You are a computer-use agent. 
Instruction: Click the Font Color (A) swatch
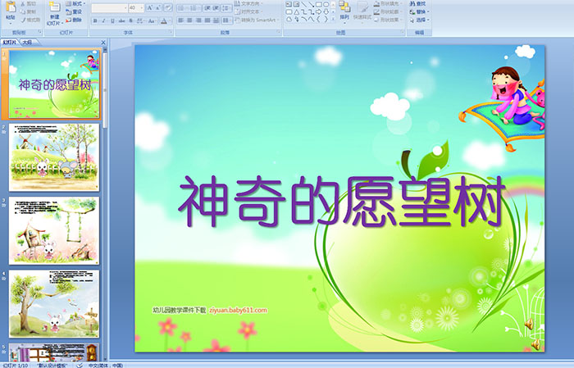pos(164,20)
